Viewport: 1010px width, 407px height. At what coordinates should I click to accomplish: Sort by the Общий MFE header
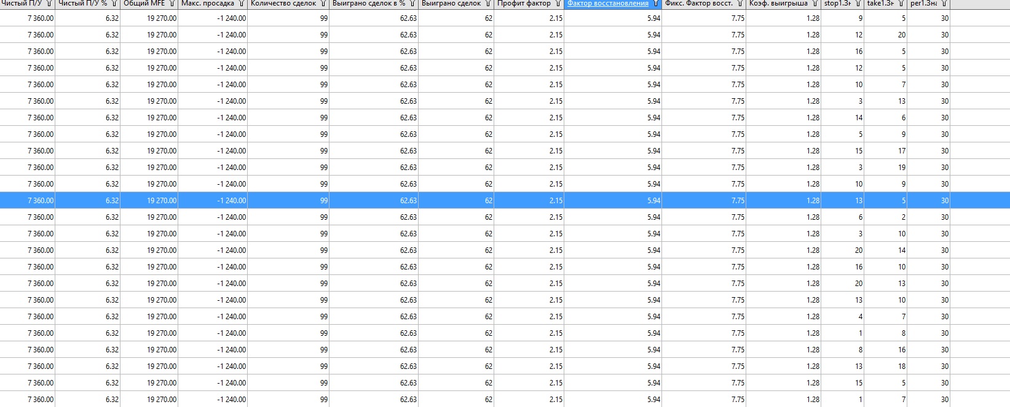click(x=144, y=4)
